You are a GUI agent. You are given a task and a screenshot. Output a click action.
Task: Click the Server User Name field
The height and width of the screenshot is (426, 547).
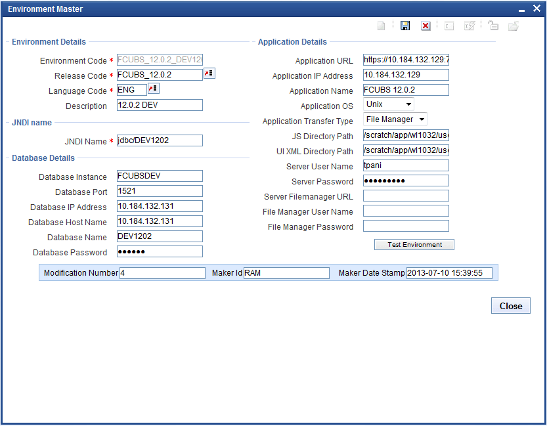tap(406, 165)
